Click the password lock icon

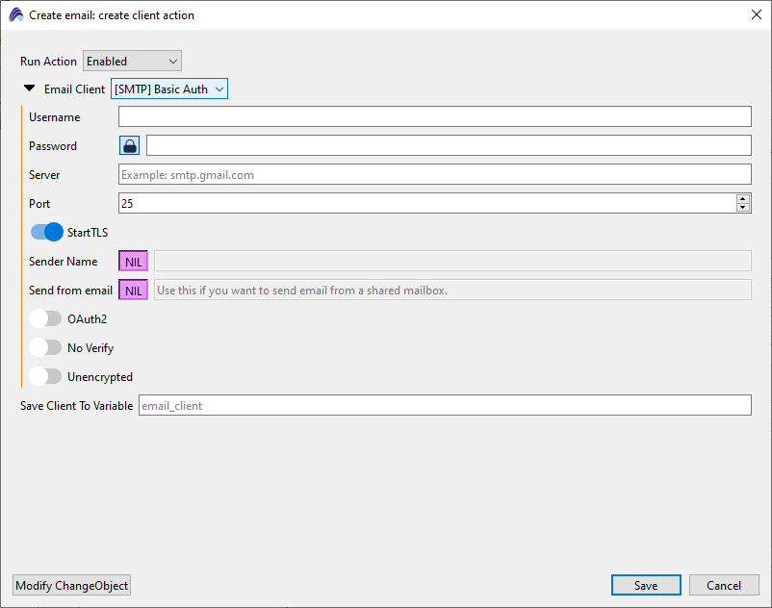click(x=129, y=146)
